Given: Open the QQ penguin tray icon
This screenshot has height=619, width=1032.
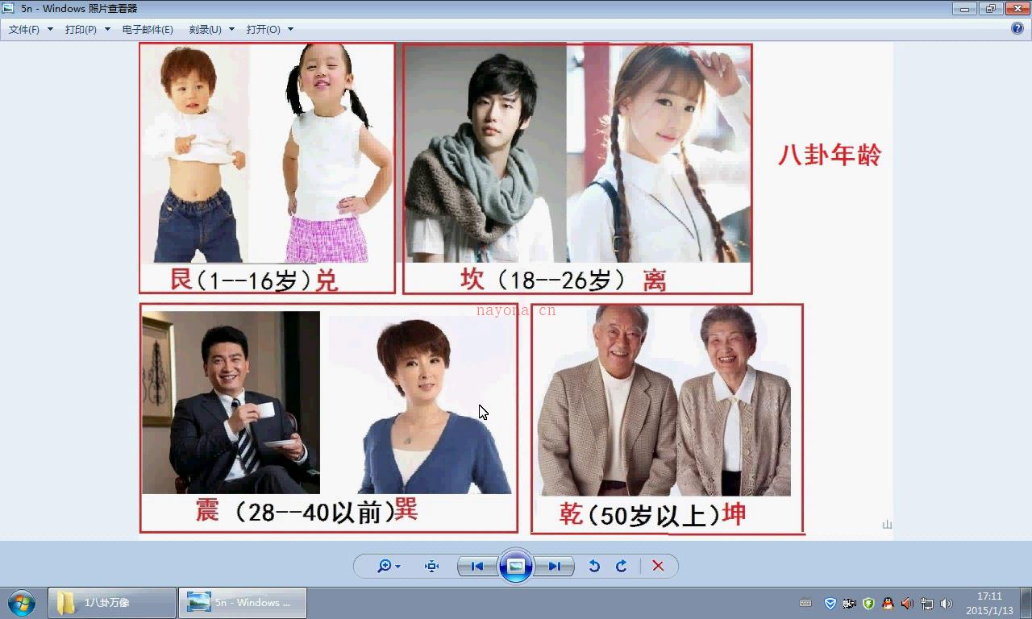Looking at the screenshot, I should pos(888,603).
